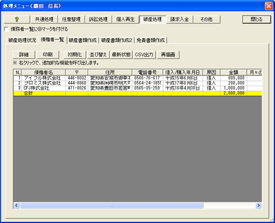Select the CFJ株式会社 row
The image size is (275, 223).
click(x=137, y=88)
